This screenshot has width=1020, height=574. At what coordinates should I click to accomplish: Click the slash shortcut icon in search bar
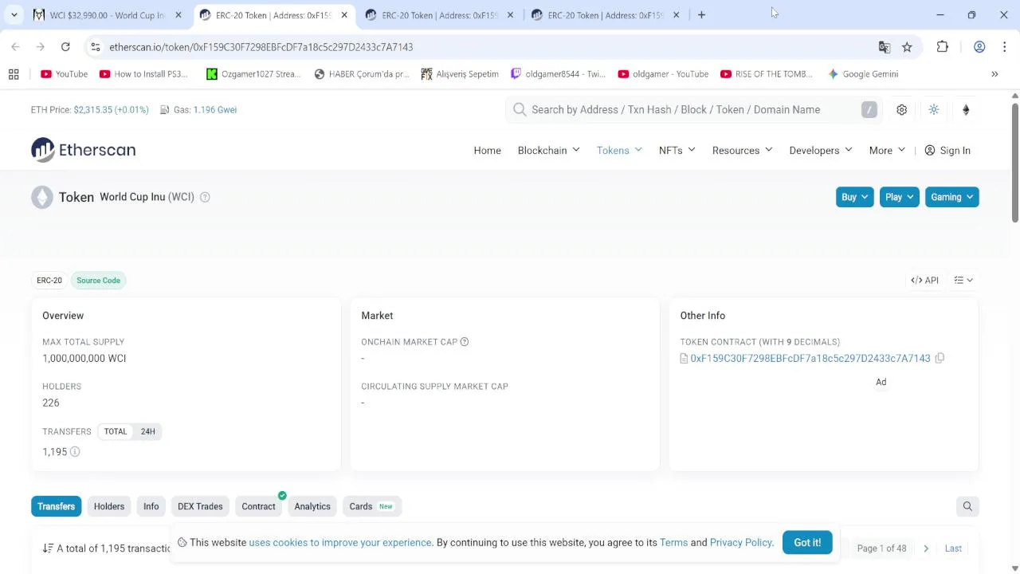point(869,110)
